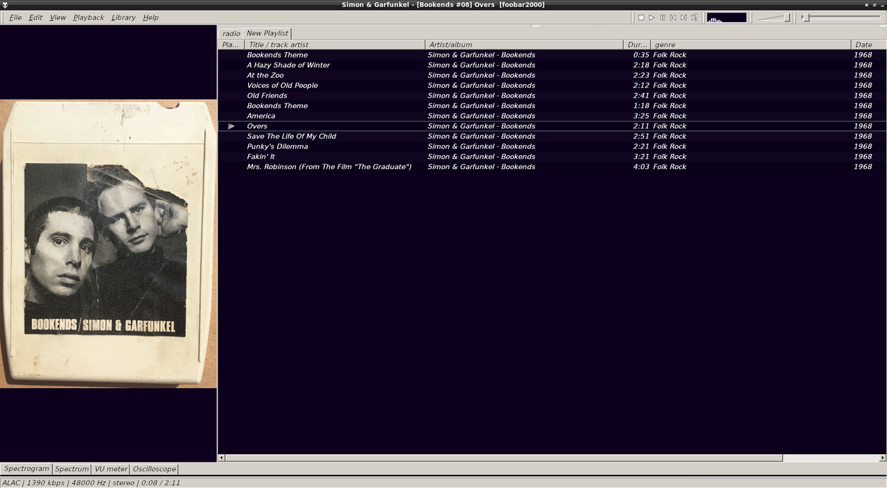Click the Playing column header
The image size is (887, 488).
(x=231, y=44)
